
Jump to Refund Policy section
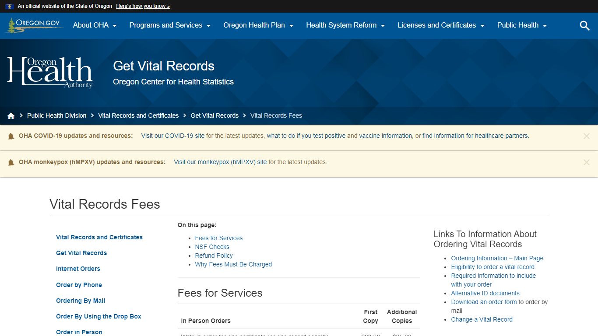pyautogui.click(x=214, y=255)
